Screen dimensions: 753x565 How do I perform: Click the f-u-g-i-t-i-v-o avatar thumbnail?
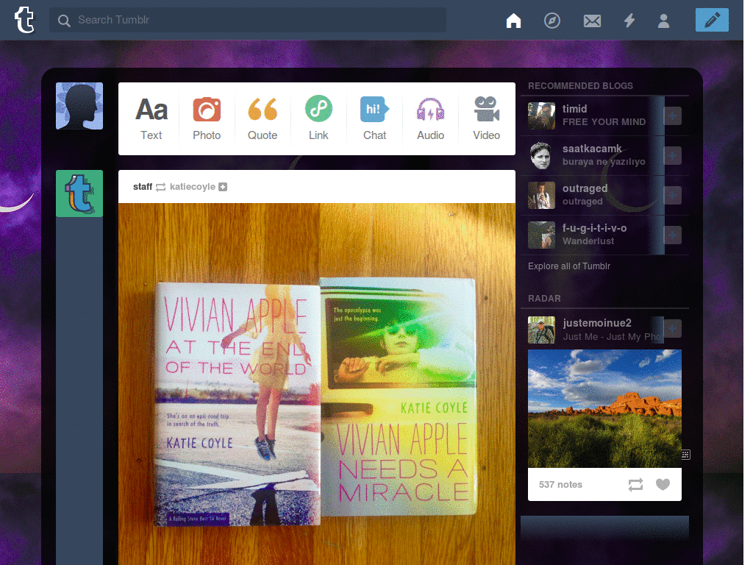(541, 235)
